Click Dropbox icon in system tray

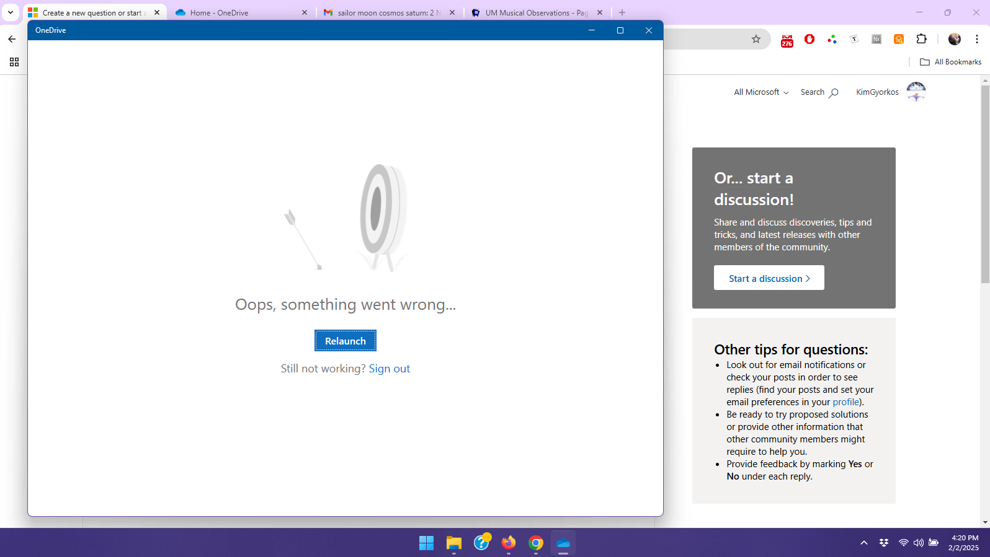click(x=884, y=543)
